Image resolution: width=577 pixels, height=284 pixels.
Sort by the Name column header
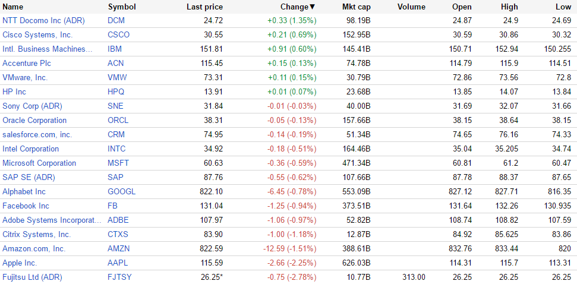[x=13, y=7]
